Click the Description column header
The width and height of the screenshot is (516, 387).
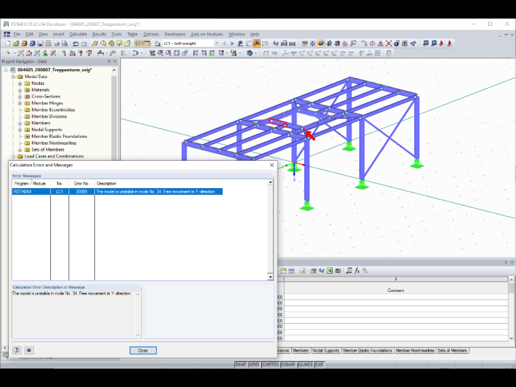[x=158, y=183]
